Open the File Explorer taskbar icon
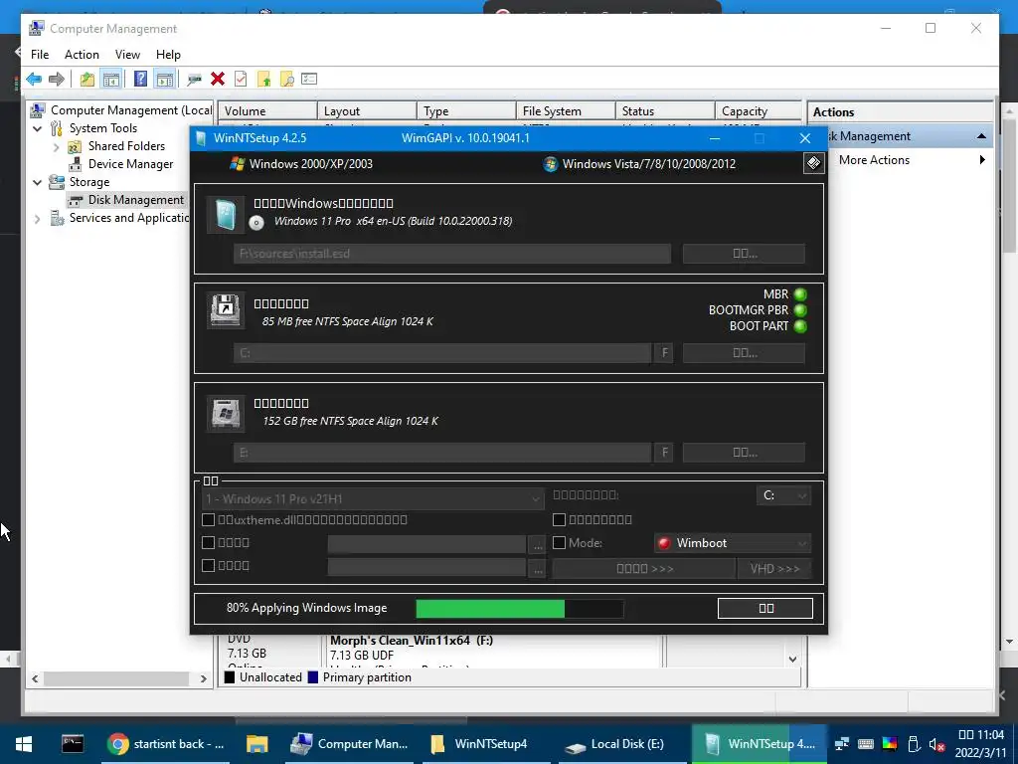Viewport: 1018px width, 764px height. pos(257,744)
